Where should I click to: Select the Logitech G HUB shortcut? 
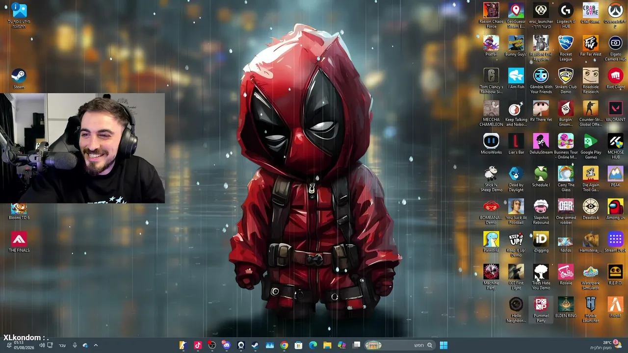tap(566, 16)
